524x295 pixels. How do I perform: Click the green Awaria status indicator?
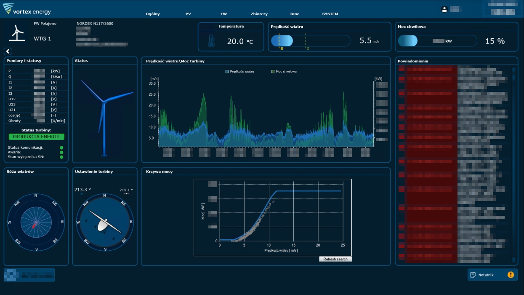tap(61, 152)
